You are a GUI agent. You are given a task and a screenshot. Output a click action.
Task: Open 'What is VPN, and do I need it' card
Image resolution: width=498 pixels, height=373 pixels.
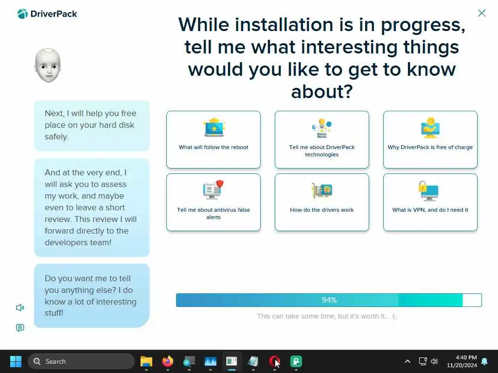click(x=430, y=203)
